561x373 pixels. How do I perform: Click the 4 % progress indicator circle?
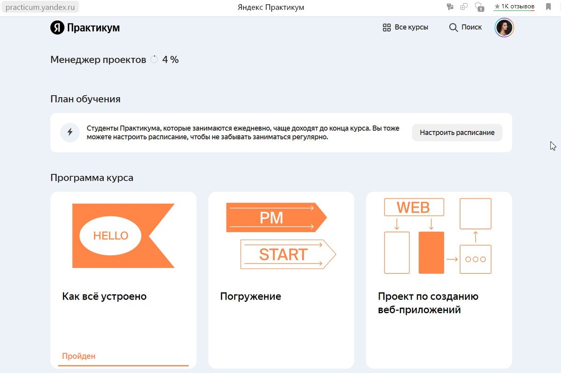154,60
